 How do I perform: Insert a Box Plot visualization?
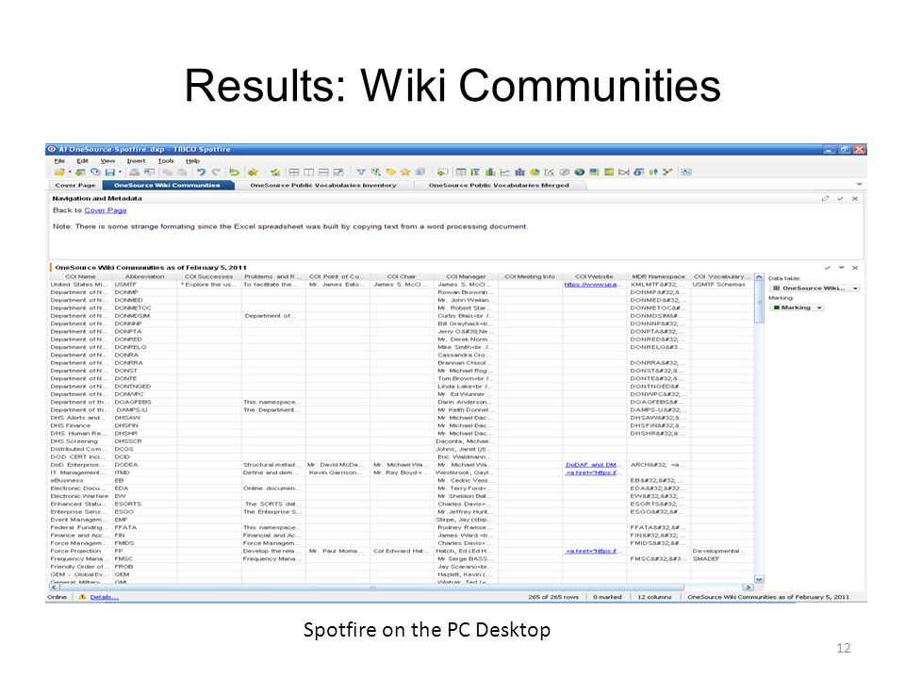point(652,172)
